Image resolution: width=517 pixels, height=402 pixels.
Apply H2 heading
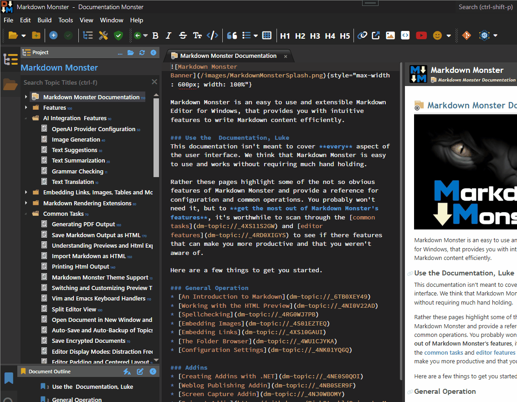(300, 36)
